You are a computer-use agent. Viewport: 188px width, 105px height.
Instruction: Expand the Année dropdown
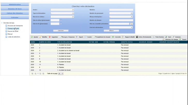click(73, 10)
